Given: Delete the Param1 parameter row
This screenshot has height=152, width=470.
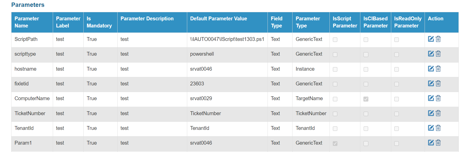Looking at the screenshot, I should (x=438, y=143).
